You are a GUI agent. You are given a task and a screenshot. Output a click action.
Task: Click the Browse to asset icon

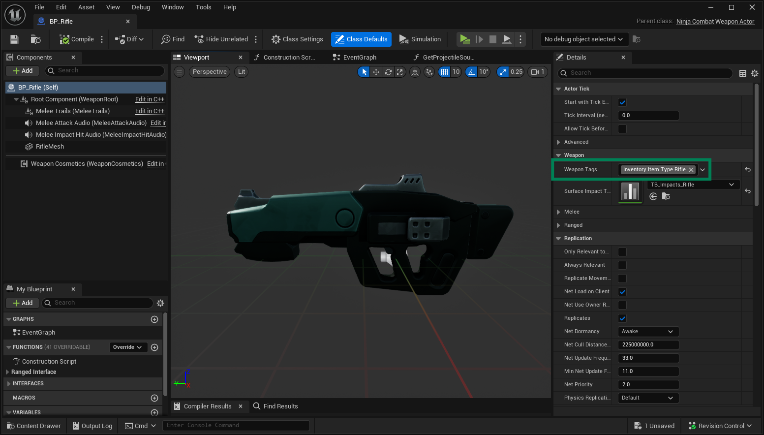[35, 39]
